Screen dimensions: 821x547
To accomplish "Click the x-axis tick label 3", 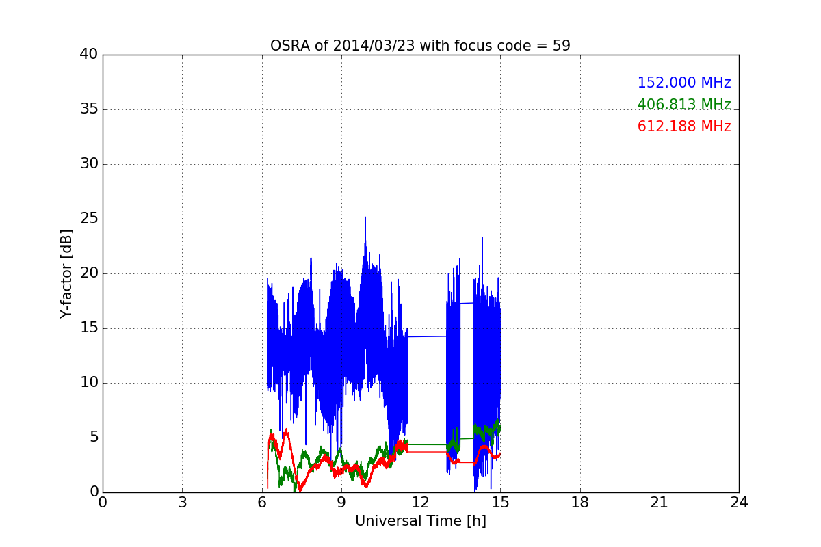I will pos(182,503).
